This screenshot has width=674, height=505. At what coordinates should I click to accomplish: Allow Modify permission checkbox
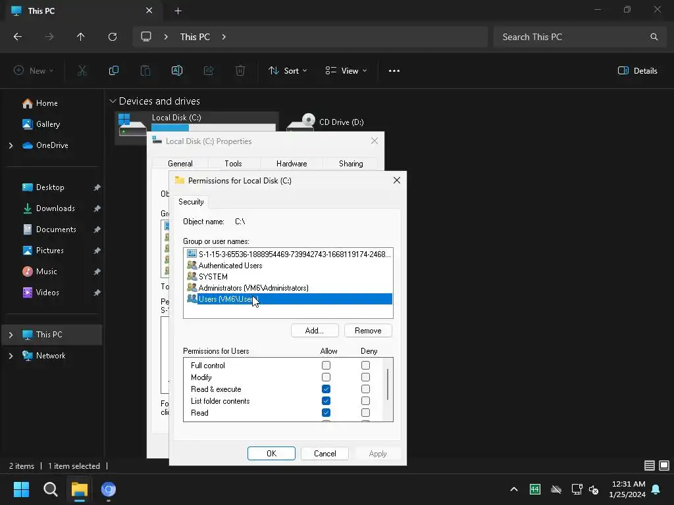point(326,377)
